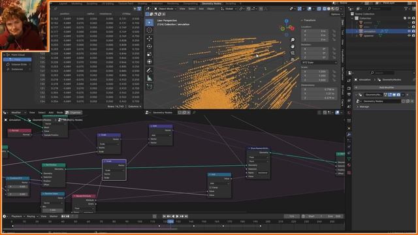Viewport: 418px width, 235px height.
Task: Click the timeline playhead at frame 124
Action: point(170,221)
